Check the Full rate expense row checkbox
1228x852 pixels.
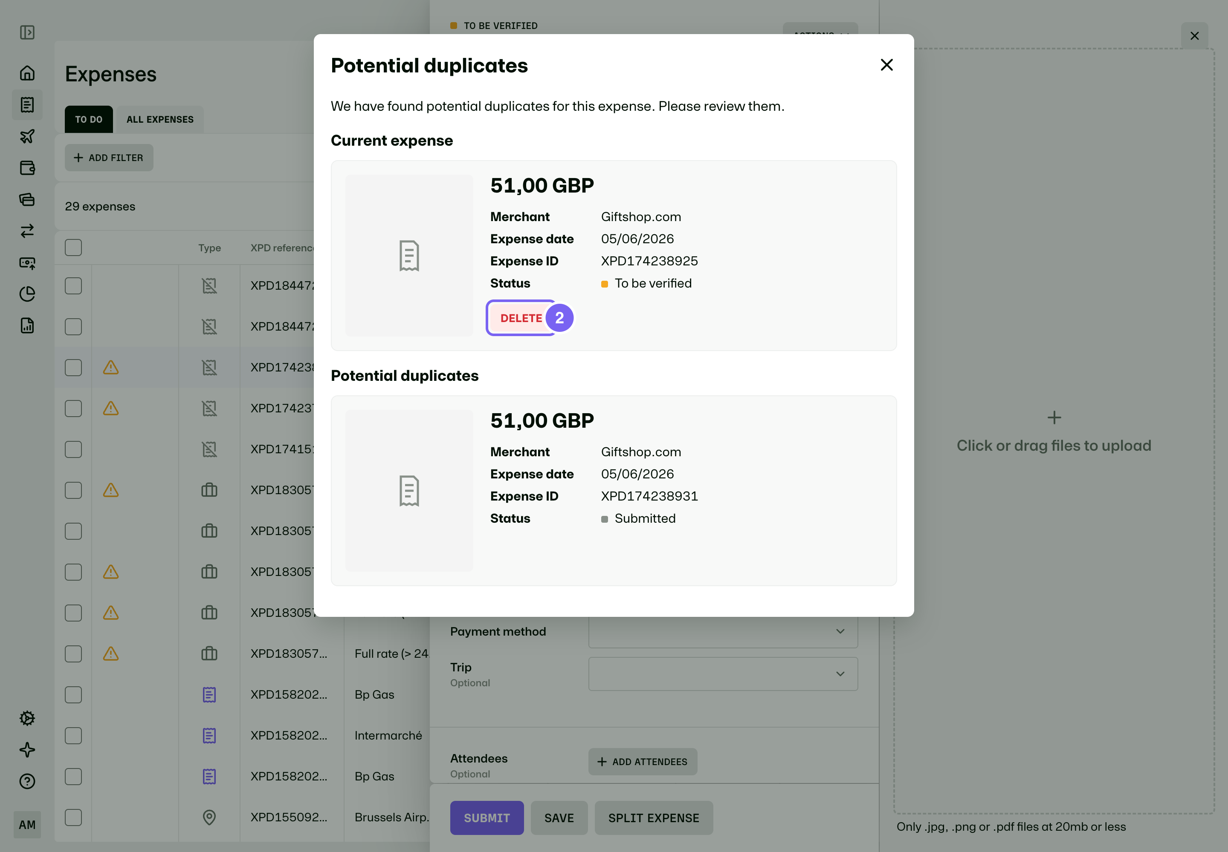tap(73, 654)
